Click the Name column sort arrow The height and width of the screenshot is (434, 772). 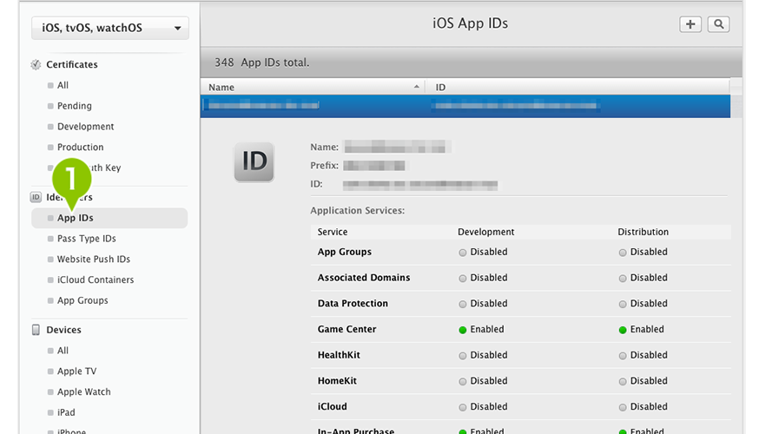tap(417, 87)
